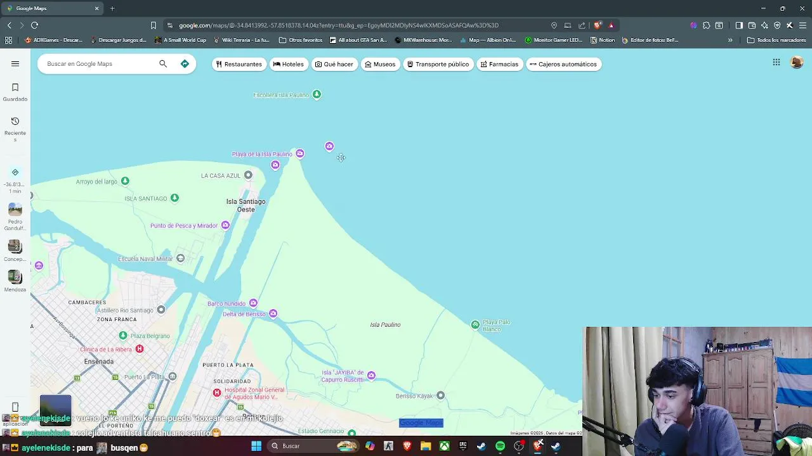Filter the map by Restaurantes
This screenshot has width=812, height=456.
(x=239, y=64)
